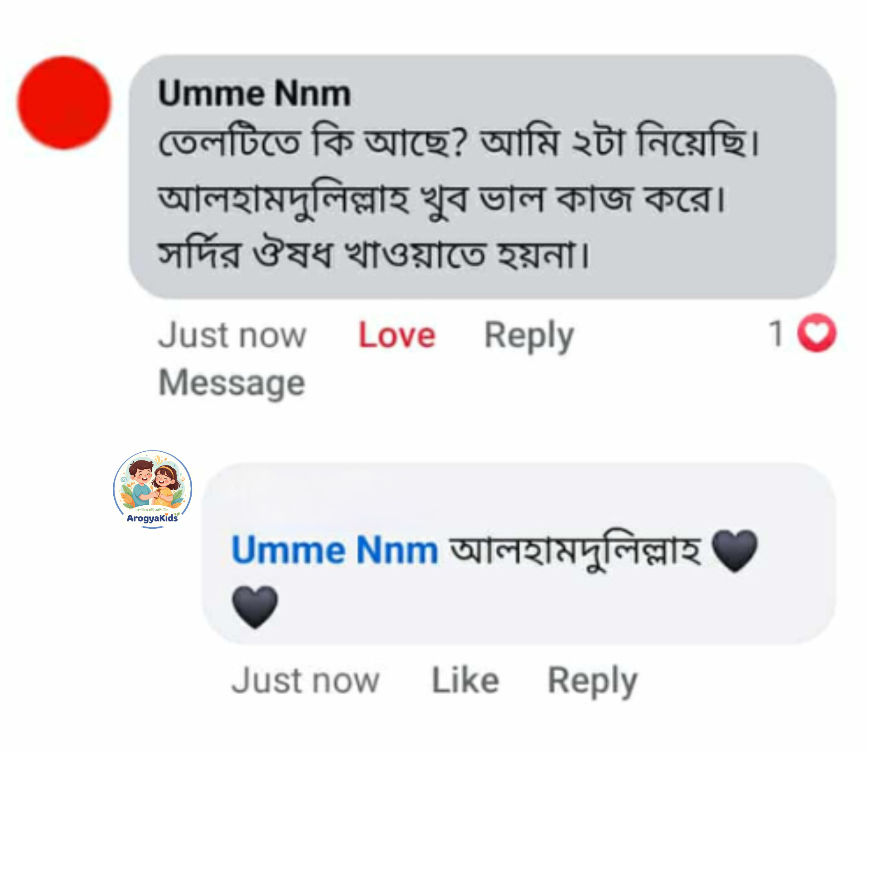
Task: Reply to the ArogyaKids reply comment
Action: click(593, 681)
